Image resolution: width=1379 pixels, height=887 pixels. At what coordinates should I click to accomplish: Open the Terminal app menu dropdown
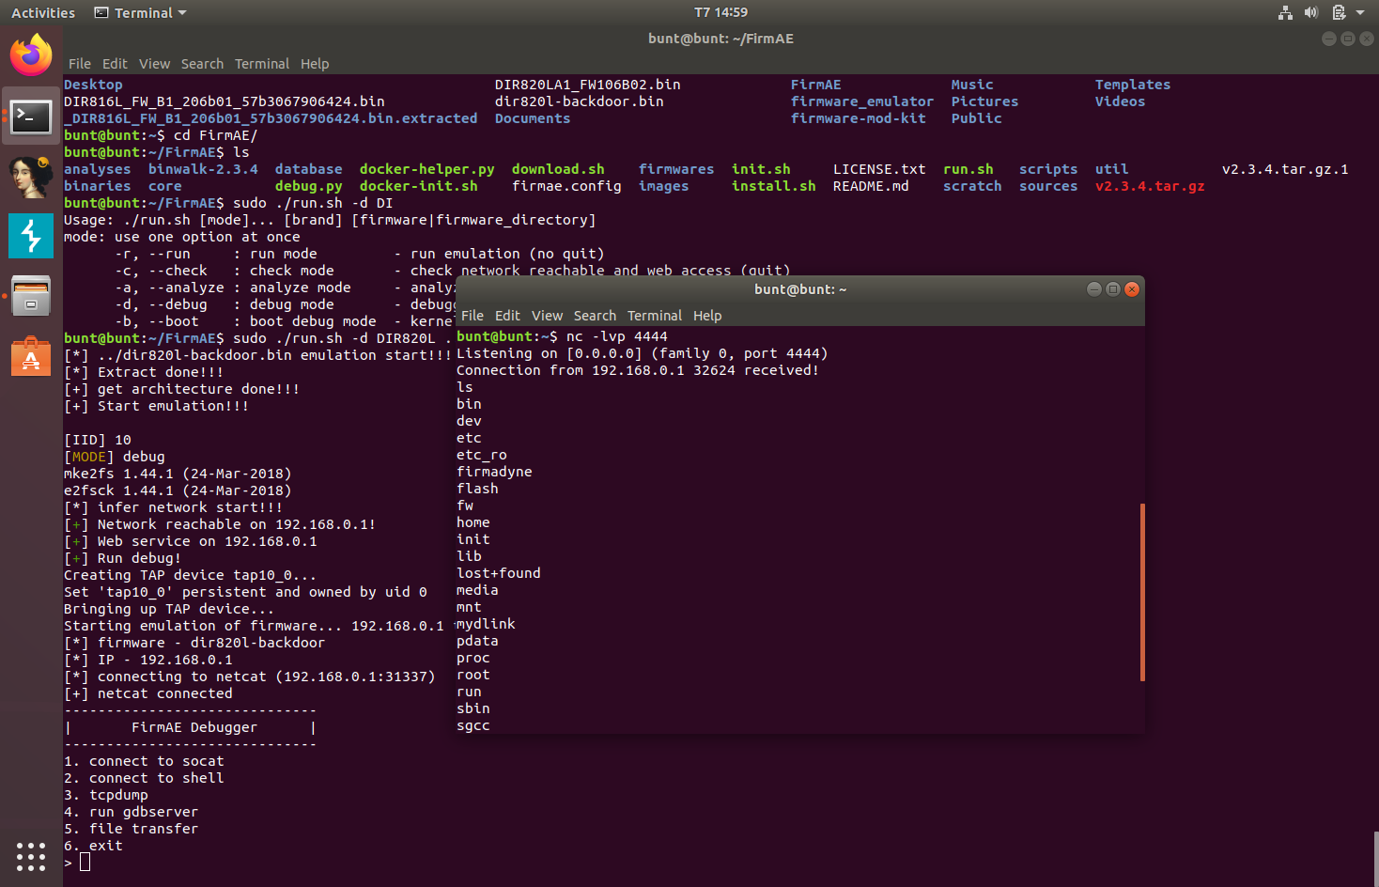click(141, 13)
